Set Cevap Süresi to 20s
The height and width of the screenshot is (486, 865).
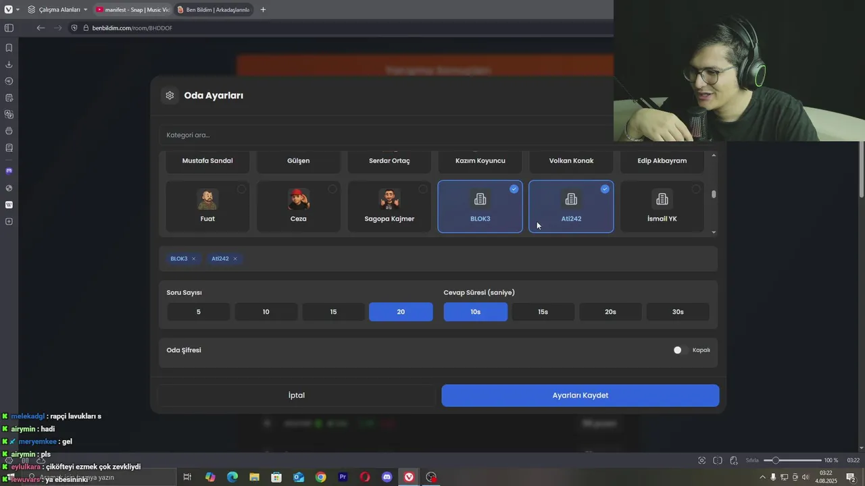coord(610,312)
